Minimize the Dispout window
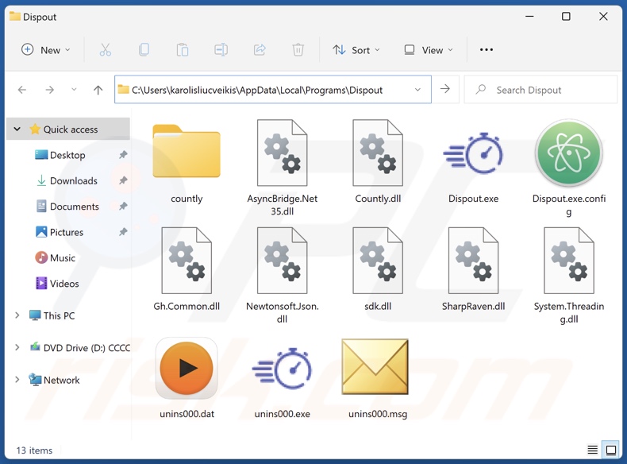Viewport: 627px width, 464px height. 529,17
